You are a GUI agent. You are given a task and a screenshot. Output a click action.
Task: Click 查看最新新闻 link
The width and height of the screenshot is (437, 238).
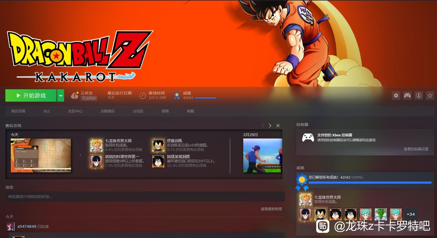pos(271,209)
